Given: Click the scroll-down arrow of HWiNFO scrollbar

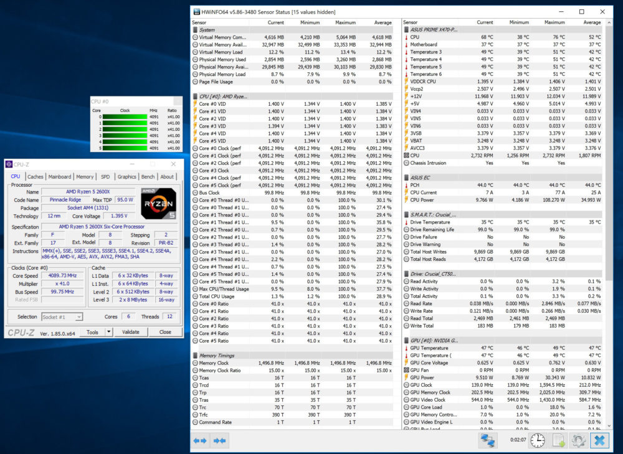Looking at the screenshot, I should 609,426.
